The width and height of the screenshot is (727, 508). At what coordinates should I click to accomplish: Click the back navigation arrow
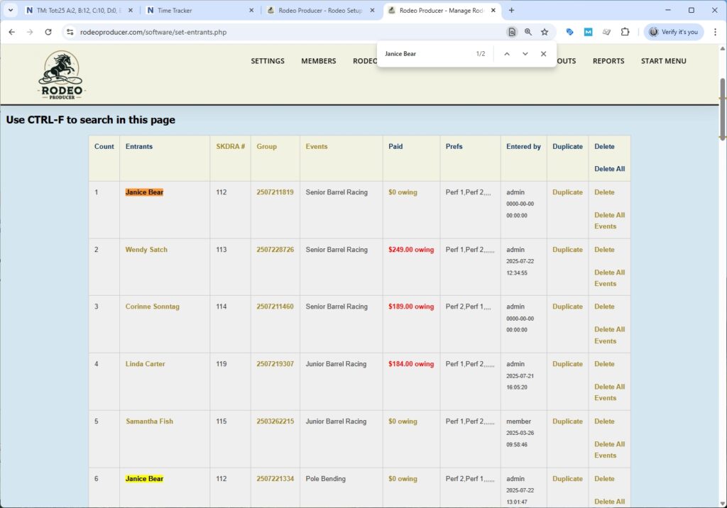(11, 32)
